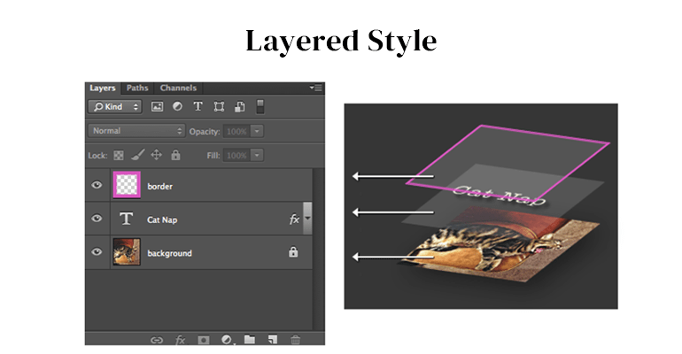Select the background layer thumbnail
682x354 pixels.
pyautogui.click(x=128, y=253)
